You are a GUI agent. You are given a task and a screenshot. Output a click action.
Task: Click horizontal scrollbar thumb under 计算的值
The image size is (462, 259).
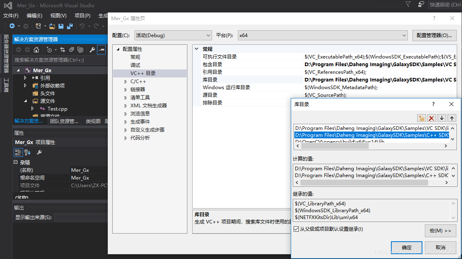364,183
